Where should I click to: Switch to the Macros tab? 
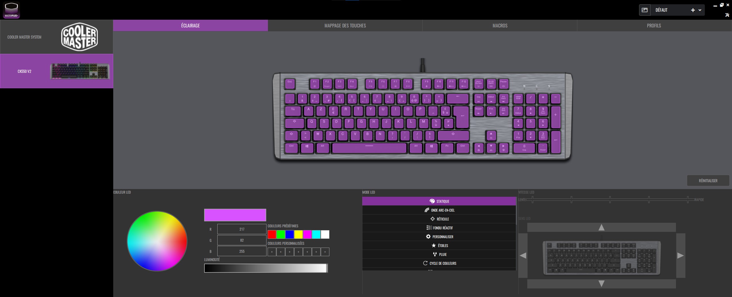pos(500,26)
